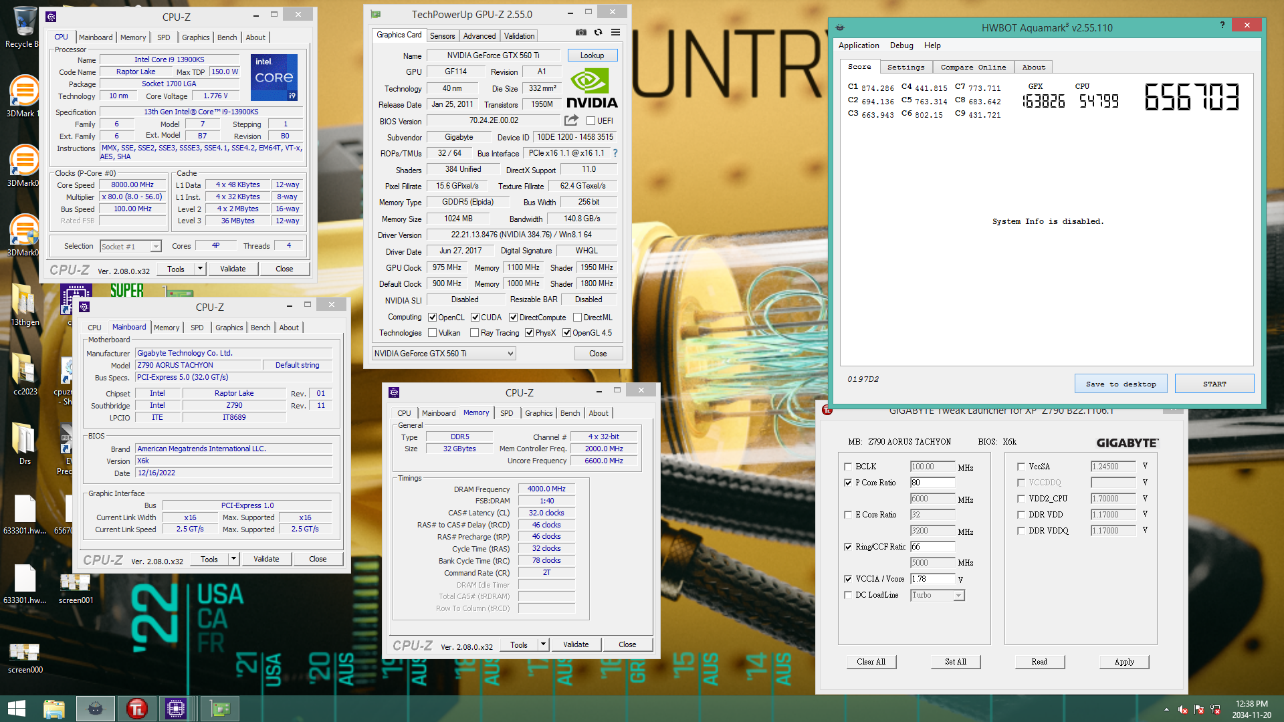Image resolution: width=1284 pixels, height=722 pixels.
Task: Open File Explorer from the taskbar
Action: point(54,709)
